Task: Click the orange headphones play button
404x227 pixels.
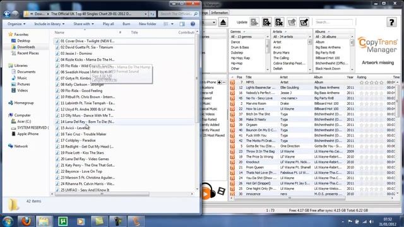Action: pyautogui.click(x=208, y=191)
